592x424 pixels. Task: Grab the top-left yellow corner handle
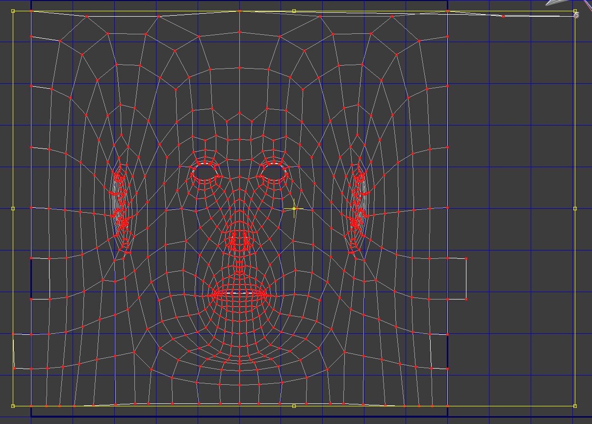tap(13, 11)
